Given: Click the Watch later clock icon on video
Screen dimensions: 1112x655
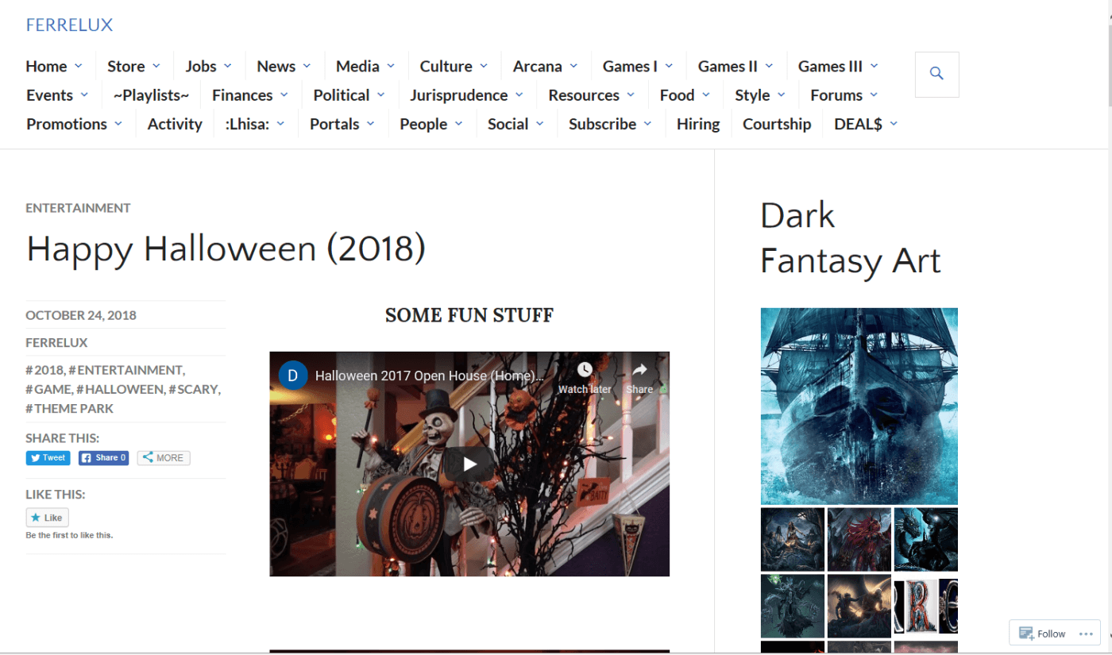Looking at the screenshot, I should pyautogui.click(x=585, y=370).
